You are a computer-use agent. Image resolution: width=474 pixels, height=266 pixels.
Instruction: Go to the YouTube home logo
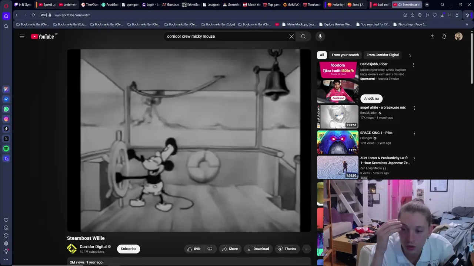tap(43, 36)
